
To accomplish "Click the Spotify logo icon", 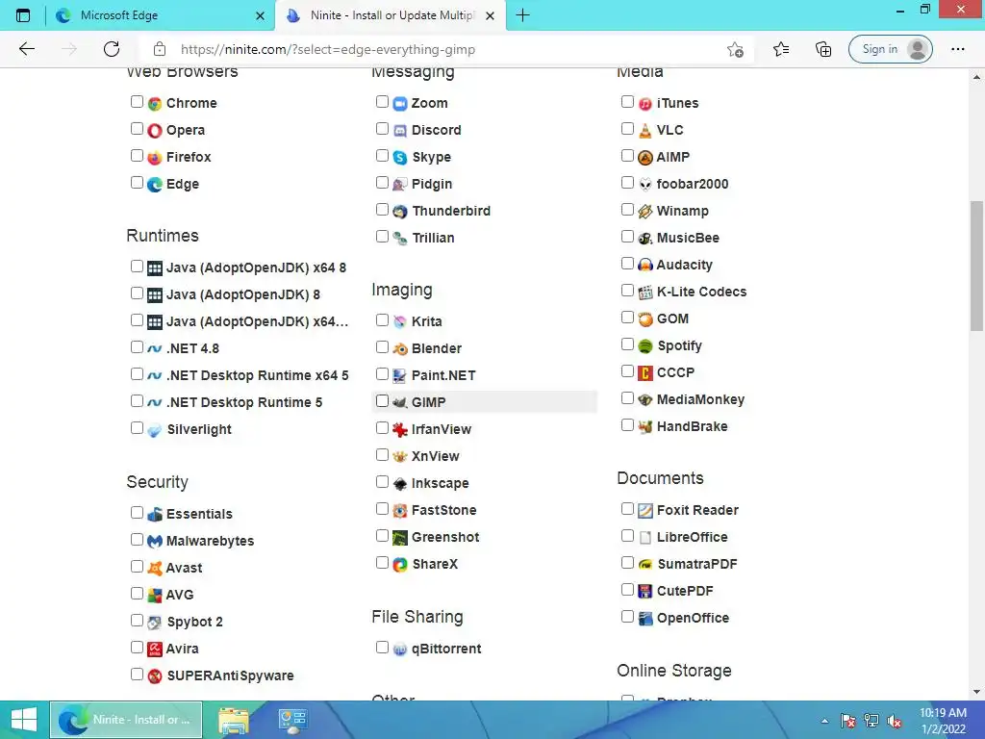I will (x=645, y=346).
